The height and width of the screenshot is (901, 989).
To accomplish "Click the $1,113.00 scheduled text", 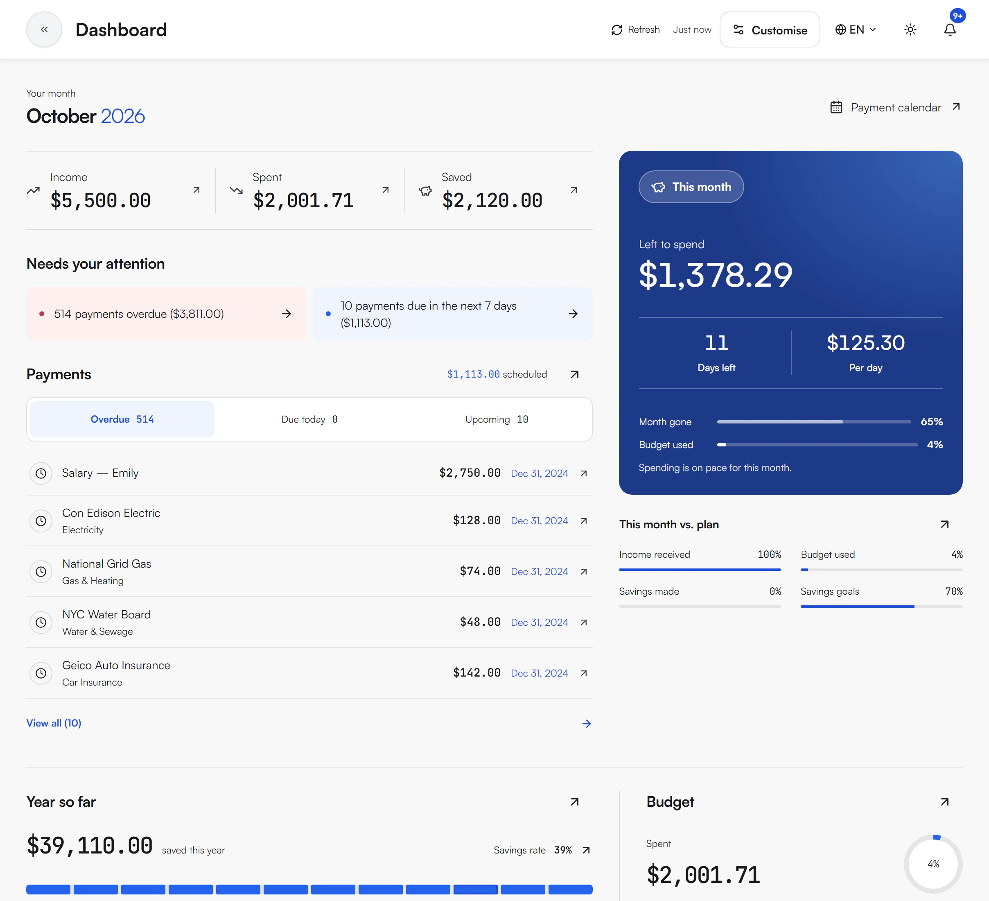I will 497,374.
